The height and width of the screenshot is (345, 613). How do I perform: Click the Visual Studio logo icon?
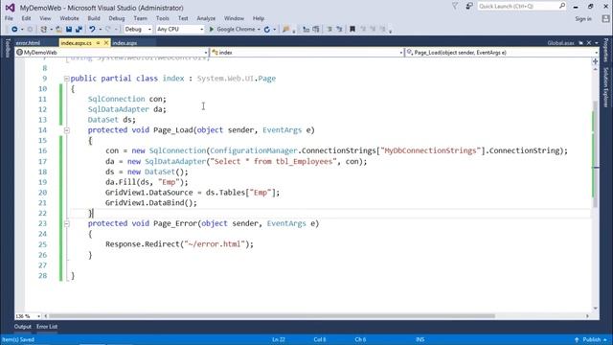pos(10,8)
